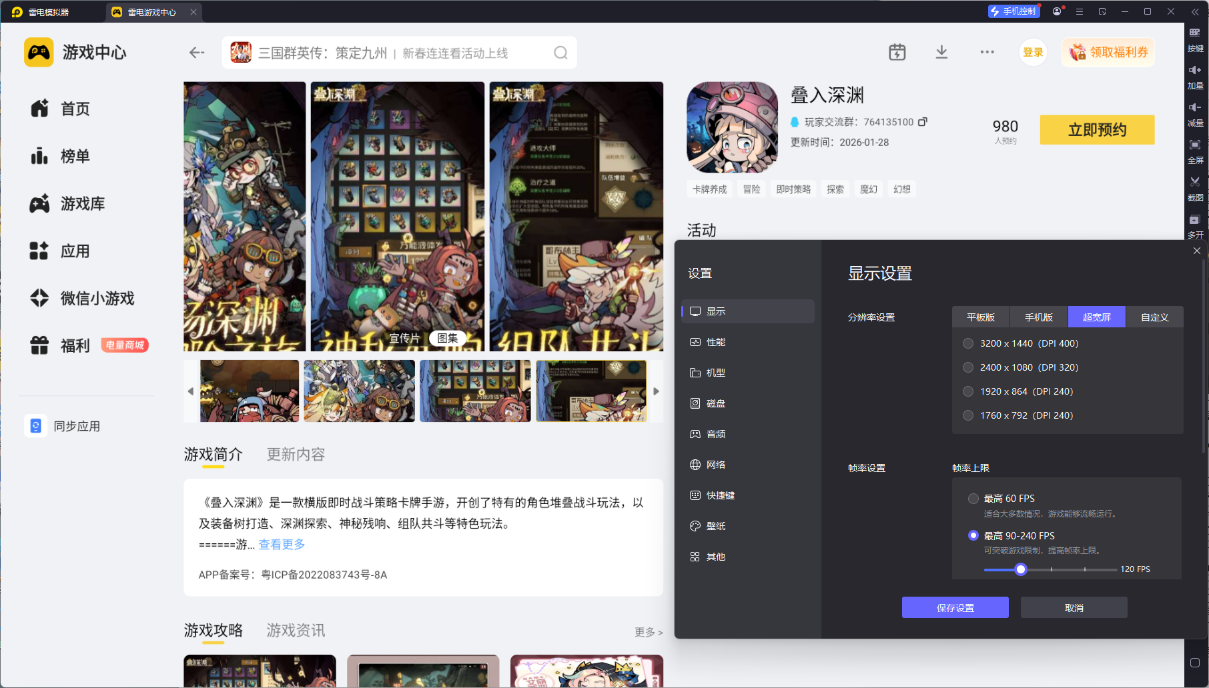Click 更多 link beside game guides

(649, 632)
